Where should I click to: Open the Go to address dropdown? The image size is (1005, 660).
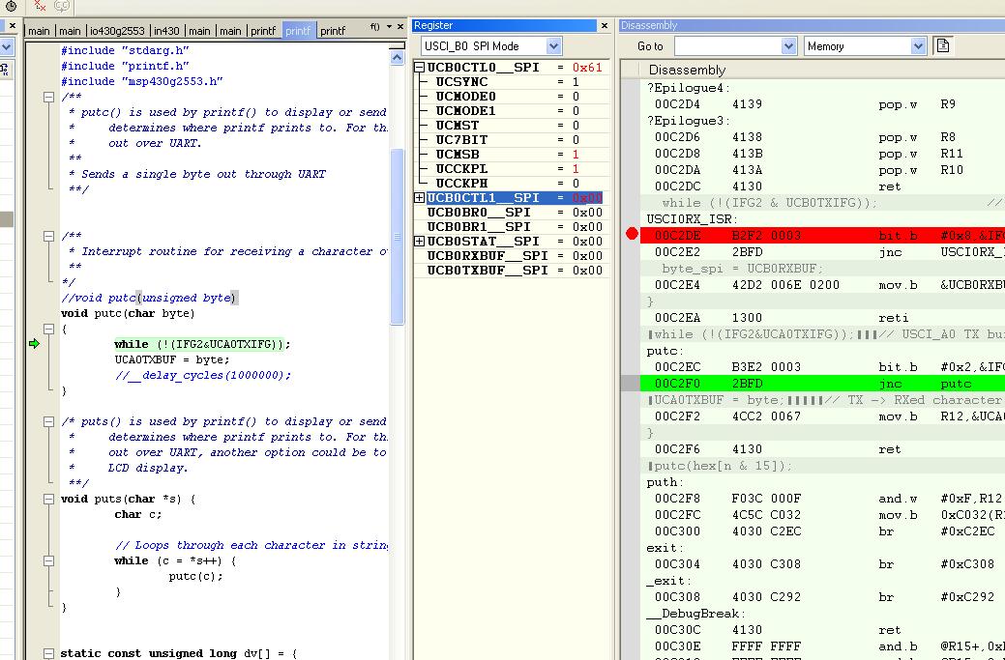tap(787, 46)
